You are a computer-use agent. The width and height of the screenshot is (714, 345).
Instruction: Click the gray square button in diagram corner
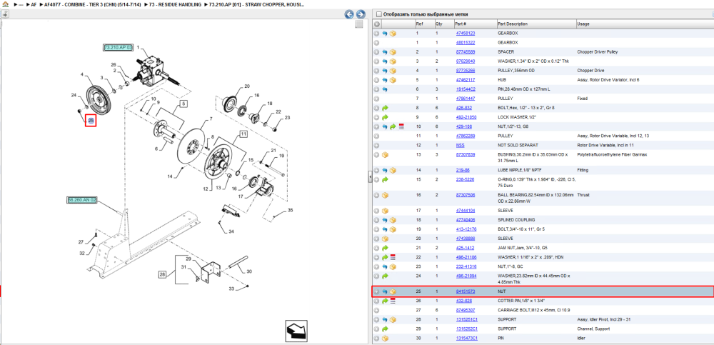pyautogui.click(x=359, y=24)
